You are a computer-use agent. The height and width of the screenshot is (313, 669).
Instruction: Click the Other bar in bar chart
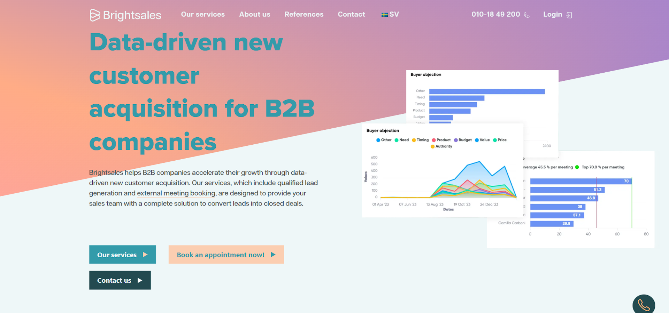487,91
